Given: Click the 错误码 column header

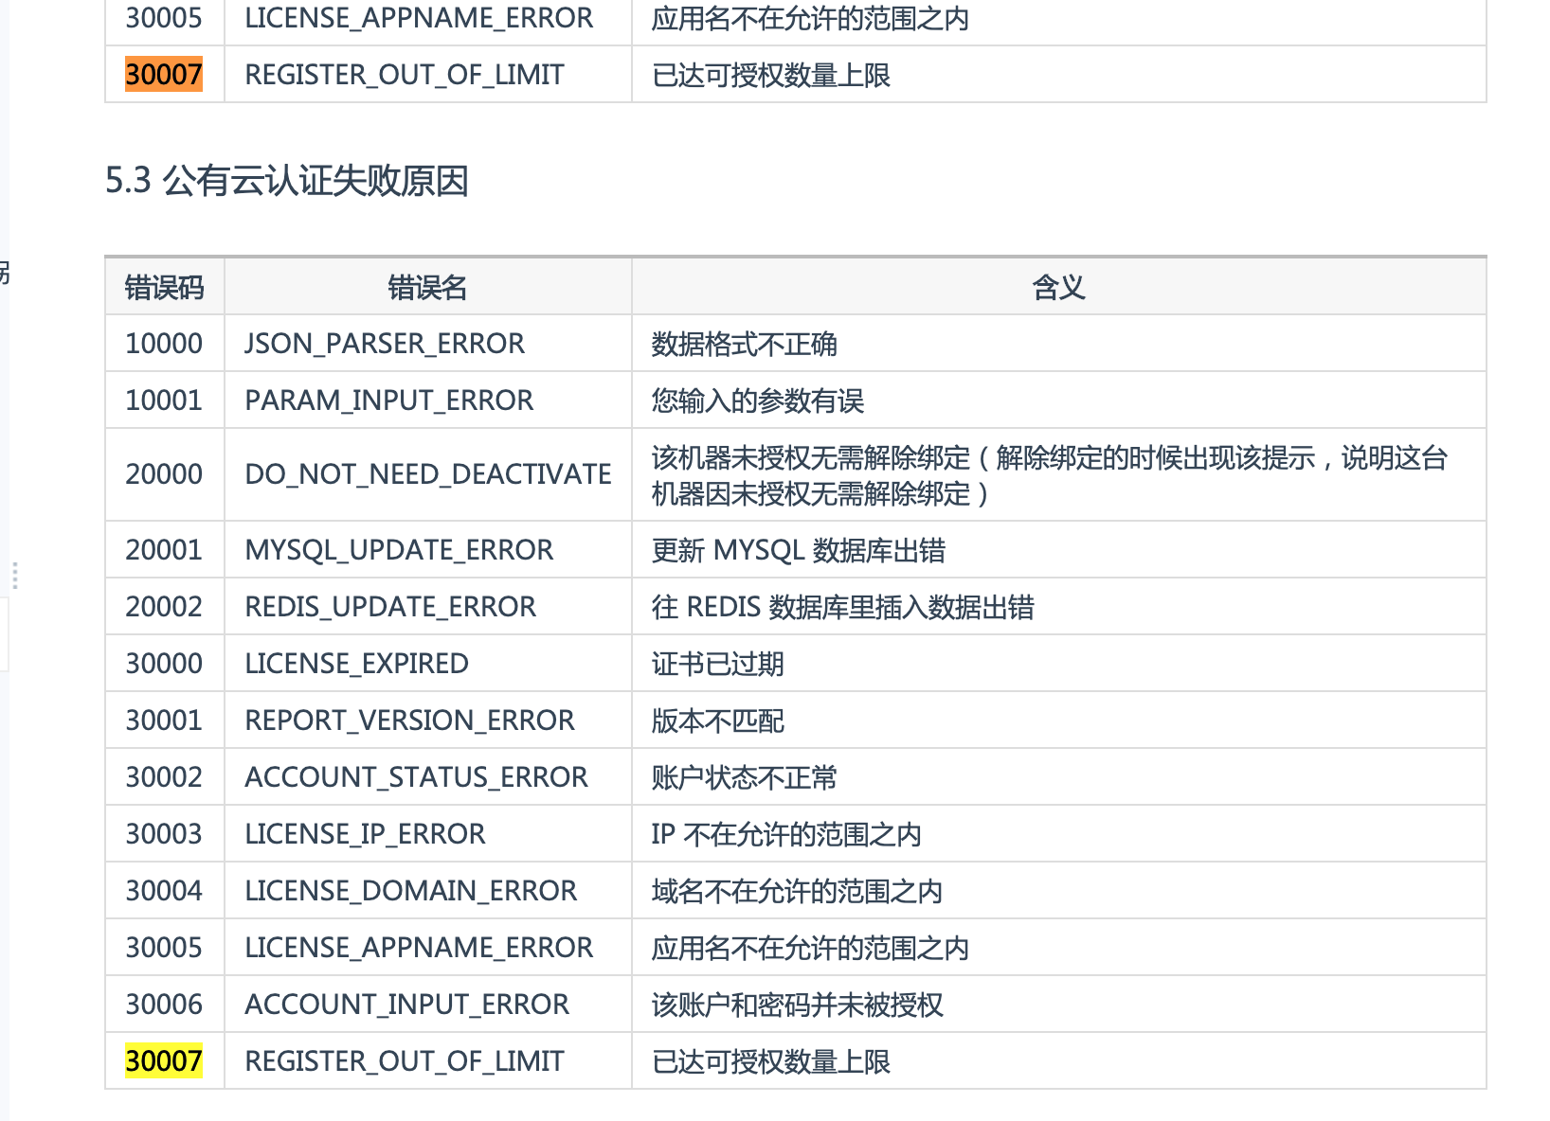Looking at the screenshot, I should pos(164,287).
